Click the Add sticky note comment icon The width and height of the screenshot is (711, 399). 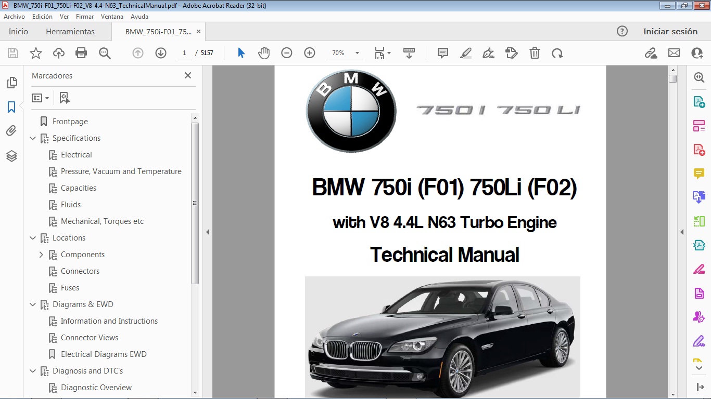click(442, 52)
